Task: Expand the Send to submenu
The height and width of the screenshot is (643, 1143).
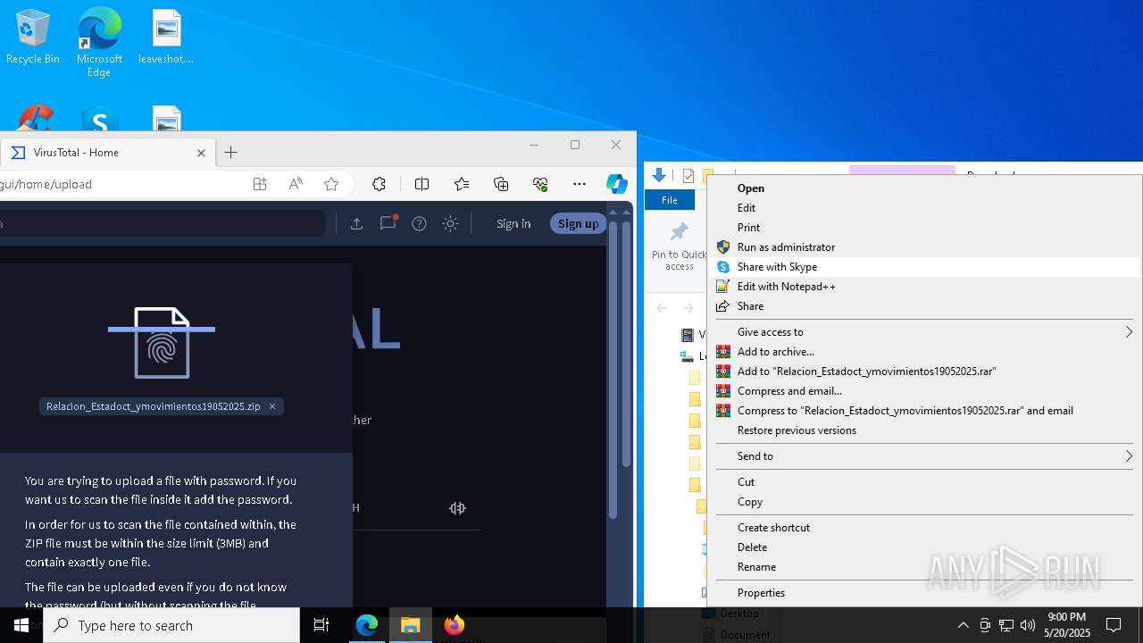Action: click(x=924, y=455)
